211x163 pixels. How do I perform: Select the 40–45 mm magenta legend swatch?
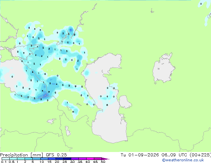[x=90, y=159]
